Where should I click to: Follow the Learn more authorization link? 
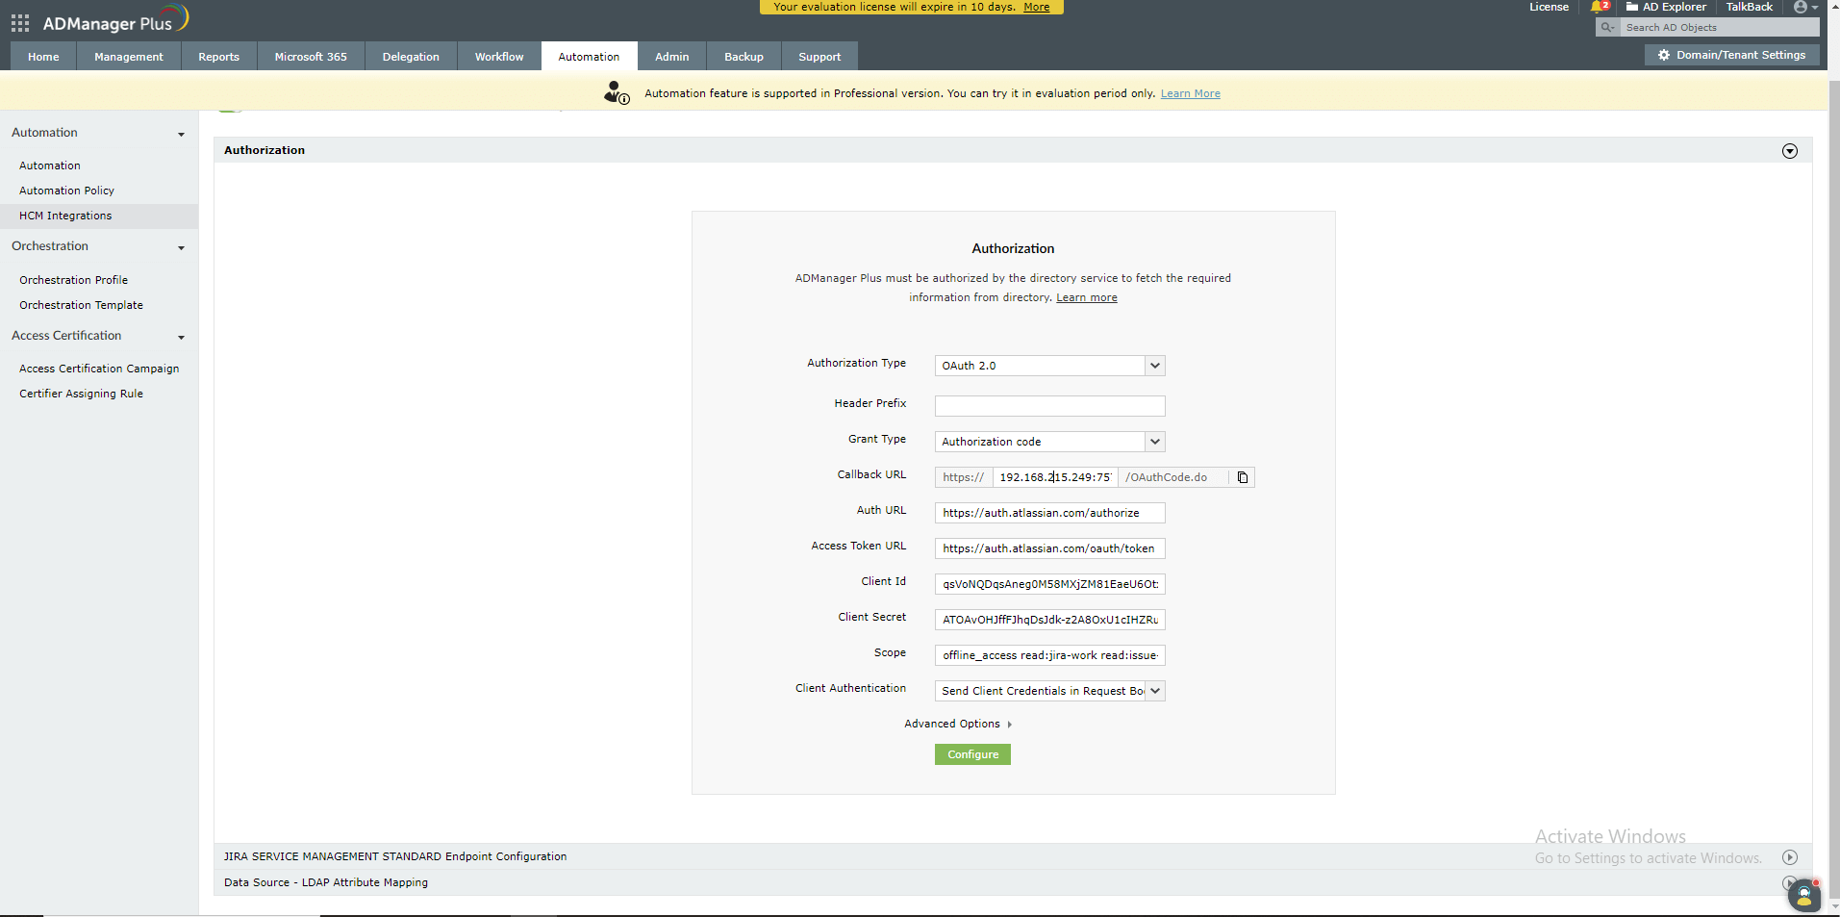pos(1086,297)
